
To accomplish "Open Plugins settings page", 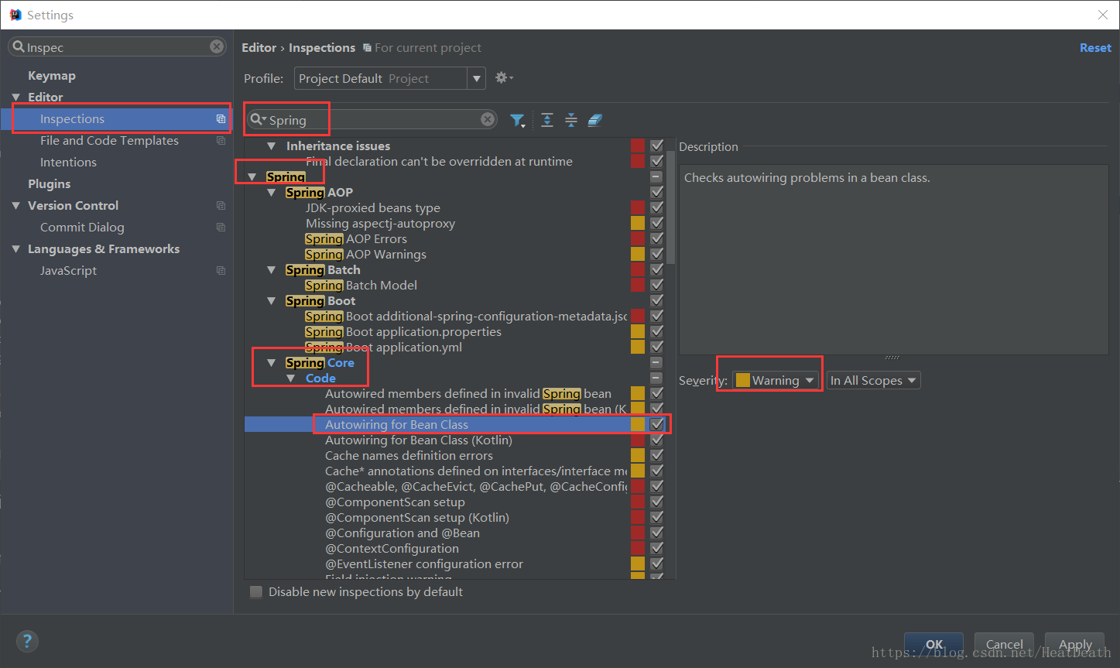I will (49, 184).
